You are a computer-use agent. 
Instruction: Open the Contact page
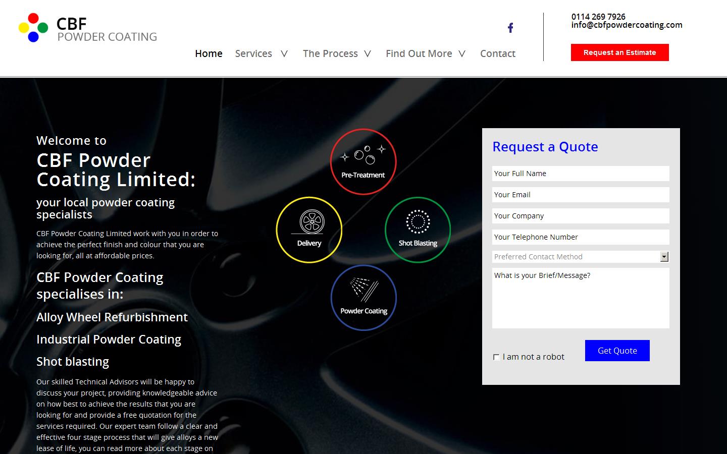[498, 53]
